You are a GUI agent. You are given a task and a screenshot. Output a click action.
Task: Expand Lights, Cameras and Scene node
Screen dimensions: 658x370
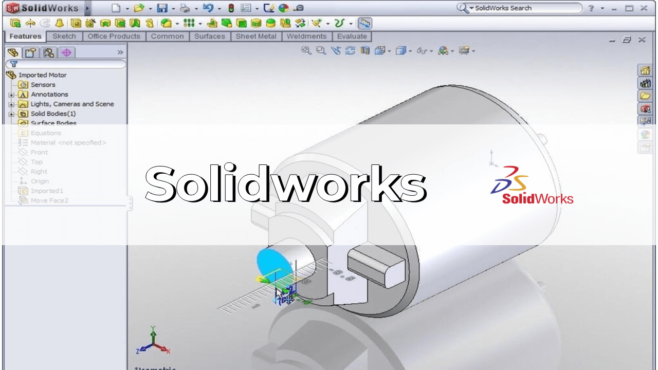(11, 104)
